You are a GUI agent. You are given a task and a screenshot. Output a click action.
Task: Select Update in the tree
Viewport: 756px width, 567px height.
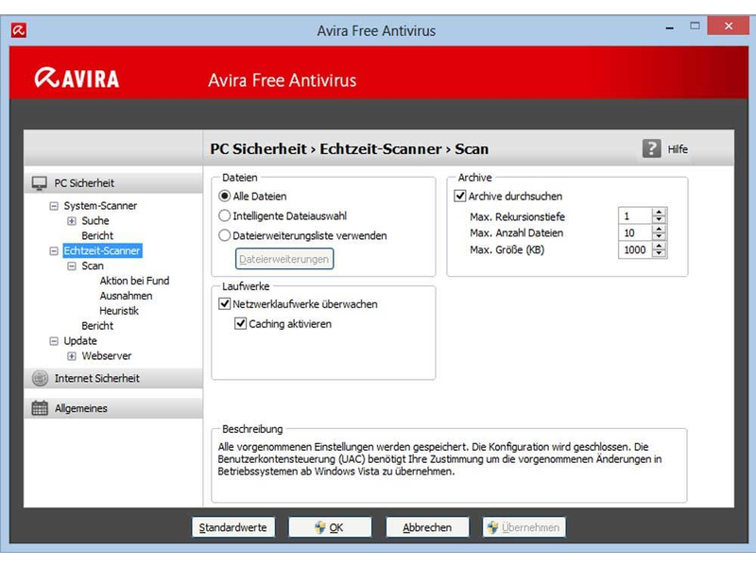80,341
